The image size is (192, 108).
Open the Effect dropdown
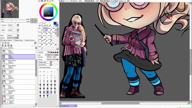click(13, 30)
